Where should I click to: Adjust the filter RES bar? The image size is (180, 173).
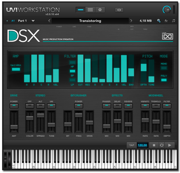click(x=88, y=68)
